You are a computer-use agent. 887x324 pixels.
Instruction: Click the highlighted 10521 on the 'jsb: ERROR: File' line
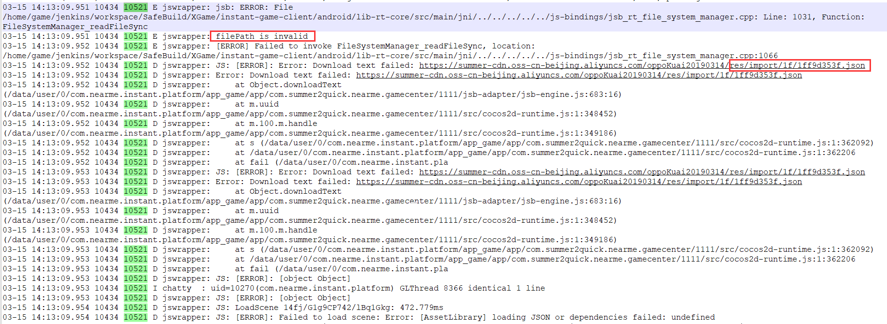[x=135, y=7]
